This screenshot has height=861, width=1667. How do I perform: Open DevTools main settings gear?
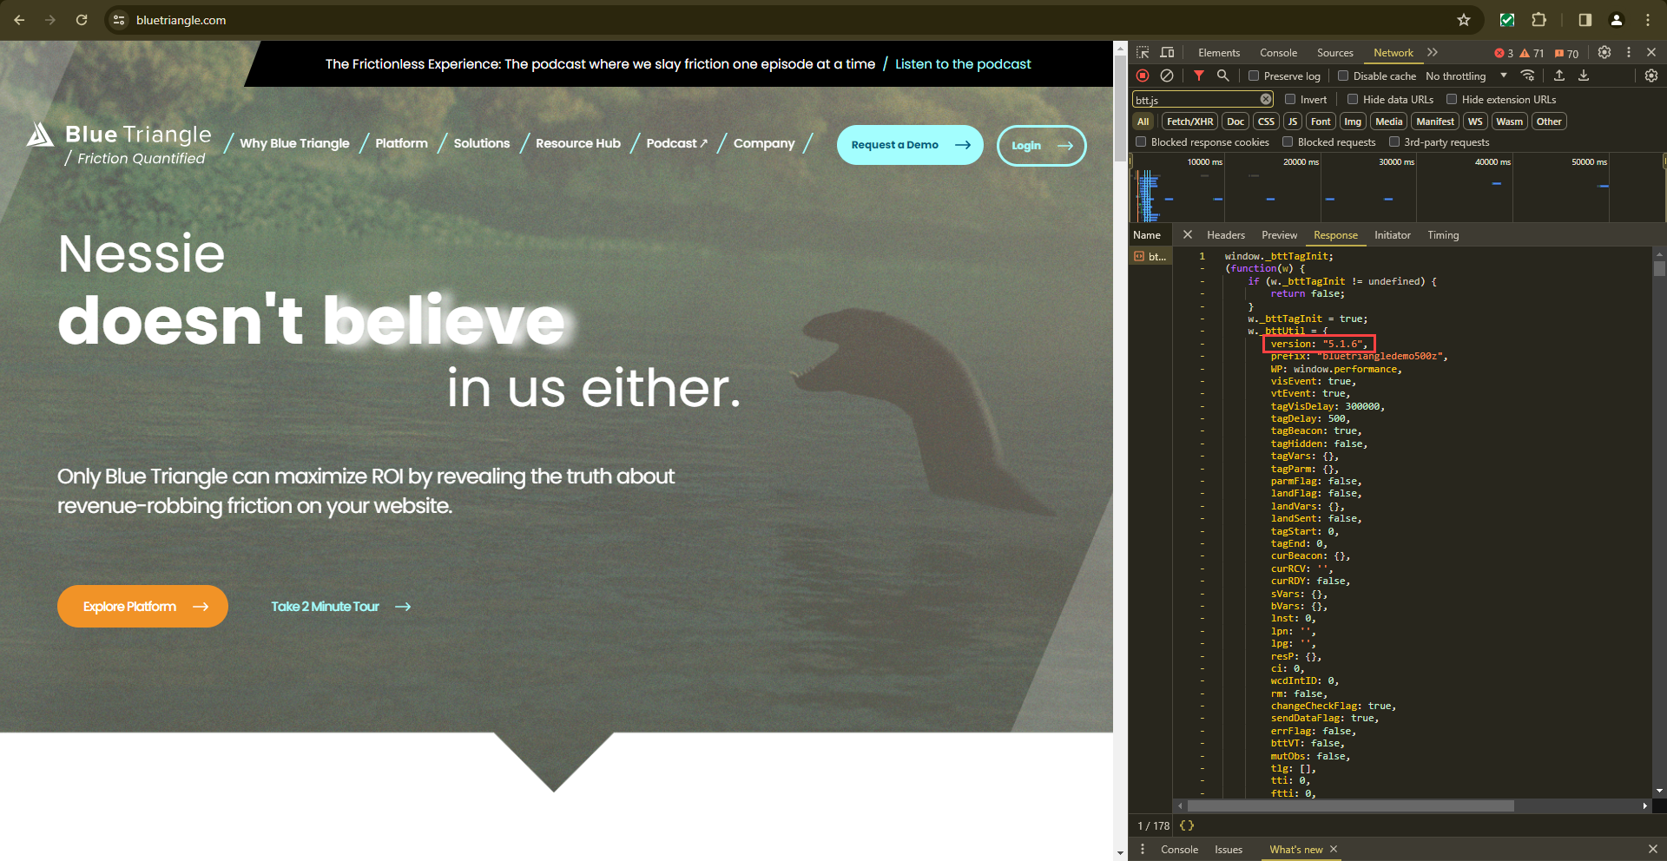point(1604,53)
